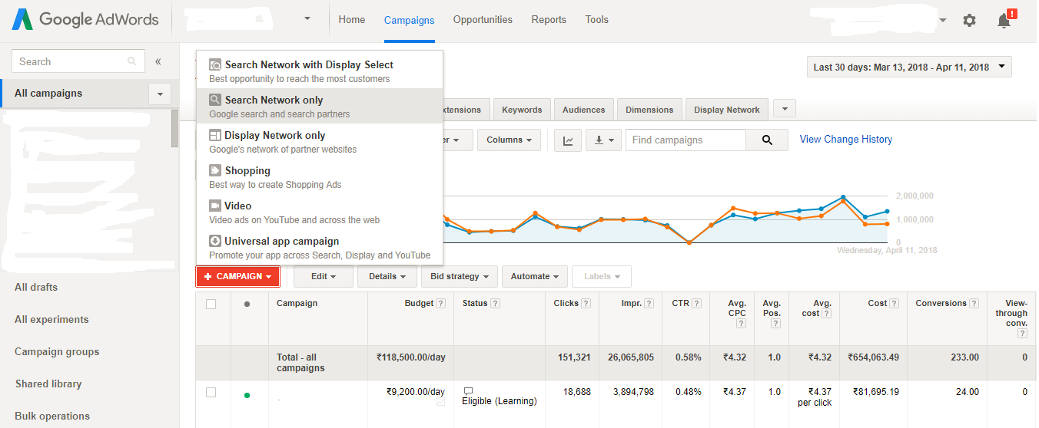Click the magnifier search campaigns button

pyautogui.click(x=766, y=140)
